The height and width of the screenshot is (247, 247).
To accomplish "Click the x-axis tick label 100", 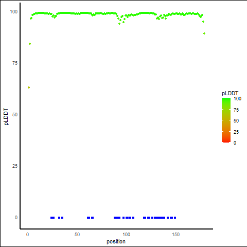I will 126,235.
